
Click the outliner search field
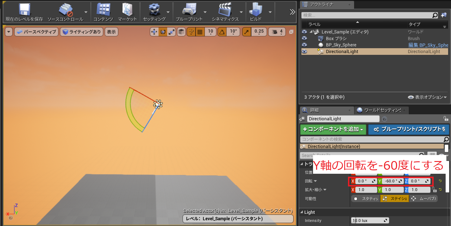[x=366, y=15]
